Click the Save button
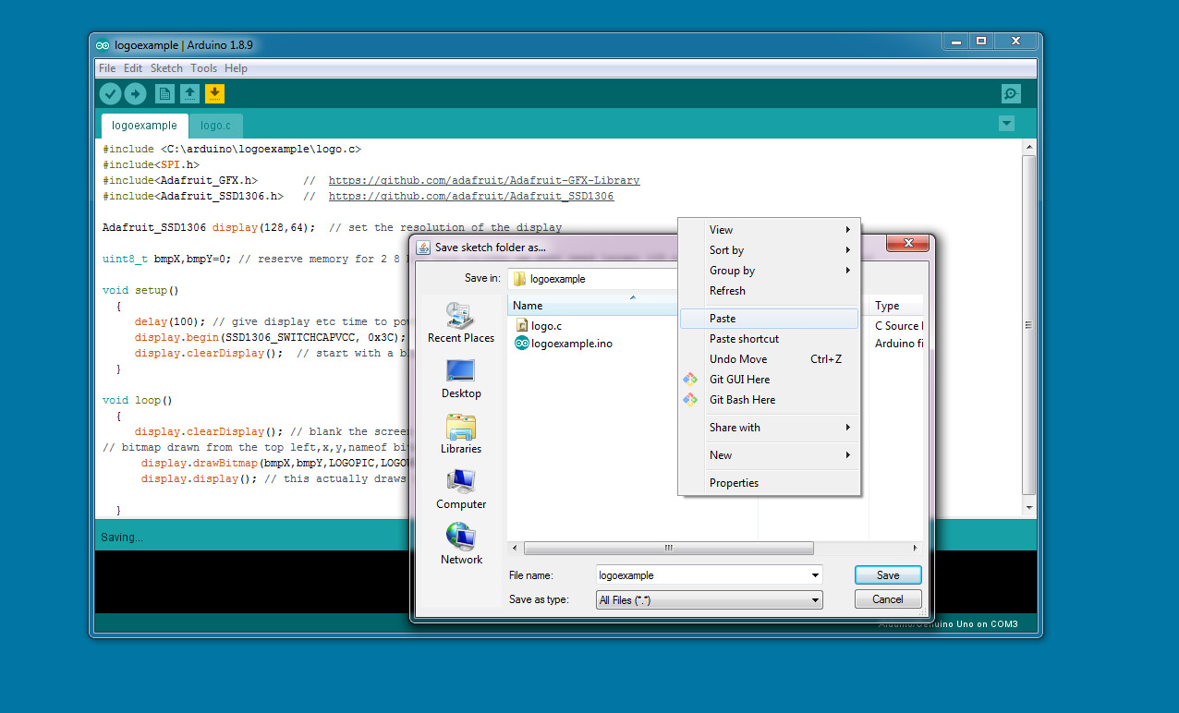This screenshot has width=1179, height=713. (888, 575)
